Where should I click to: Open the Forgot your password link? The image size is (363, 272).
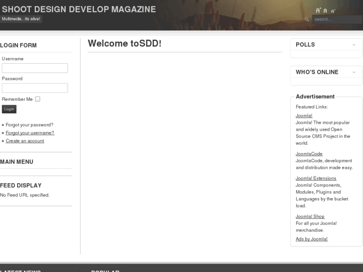(29, 125)
